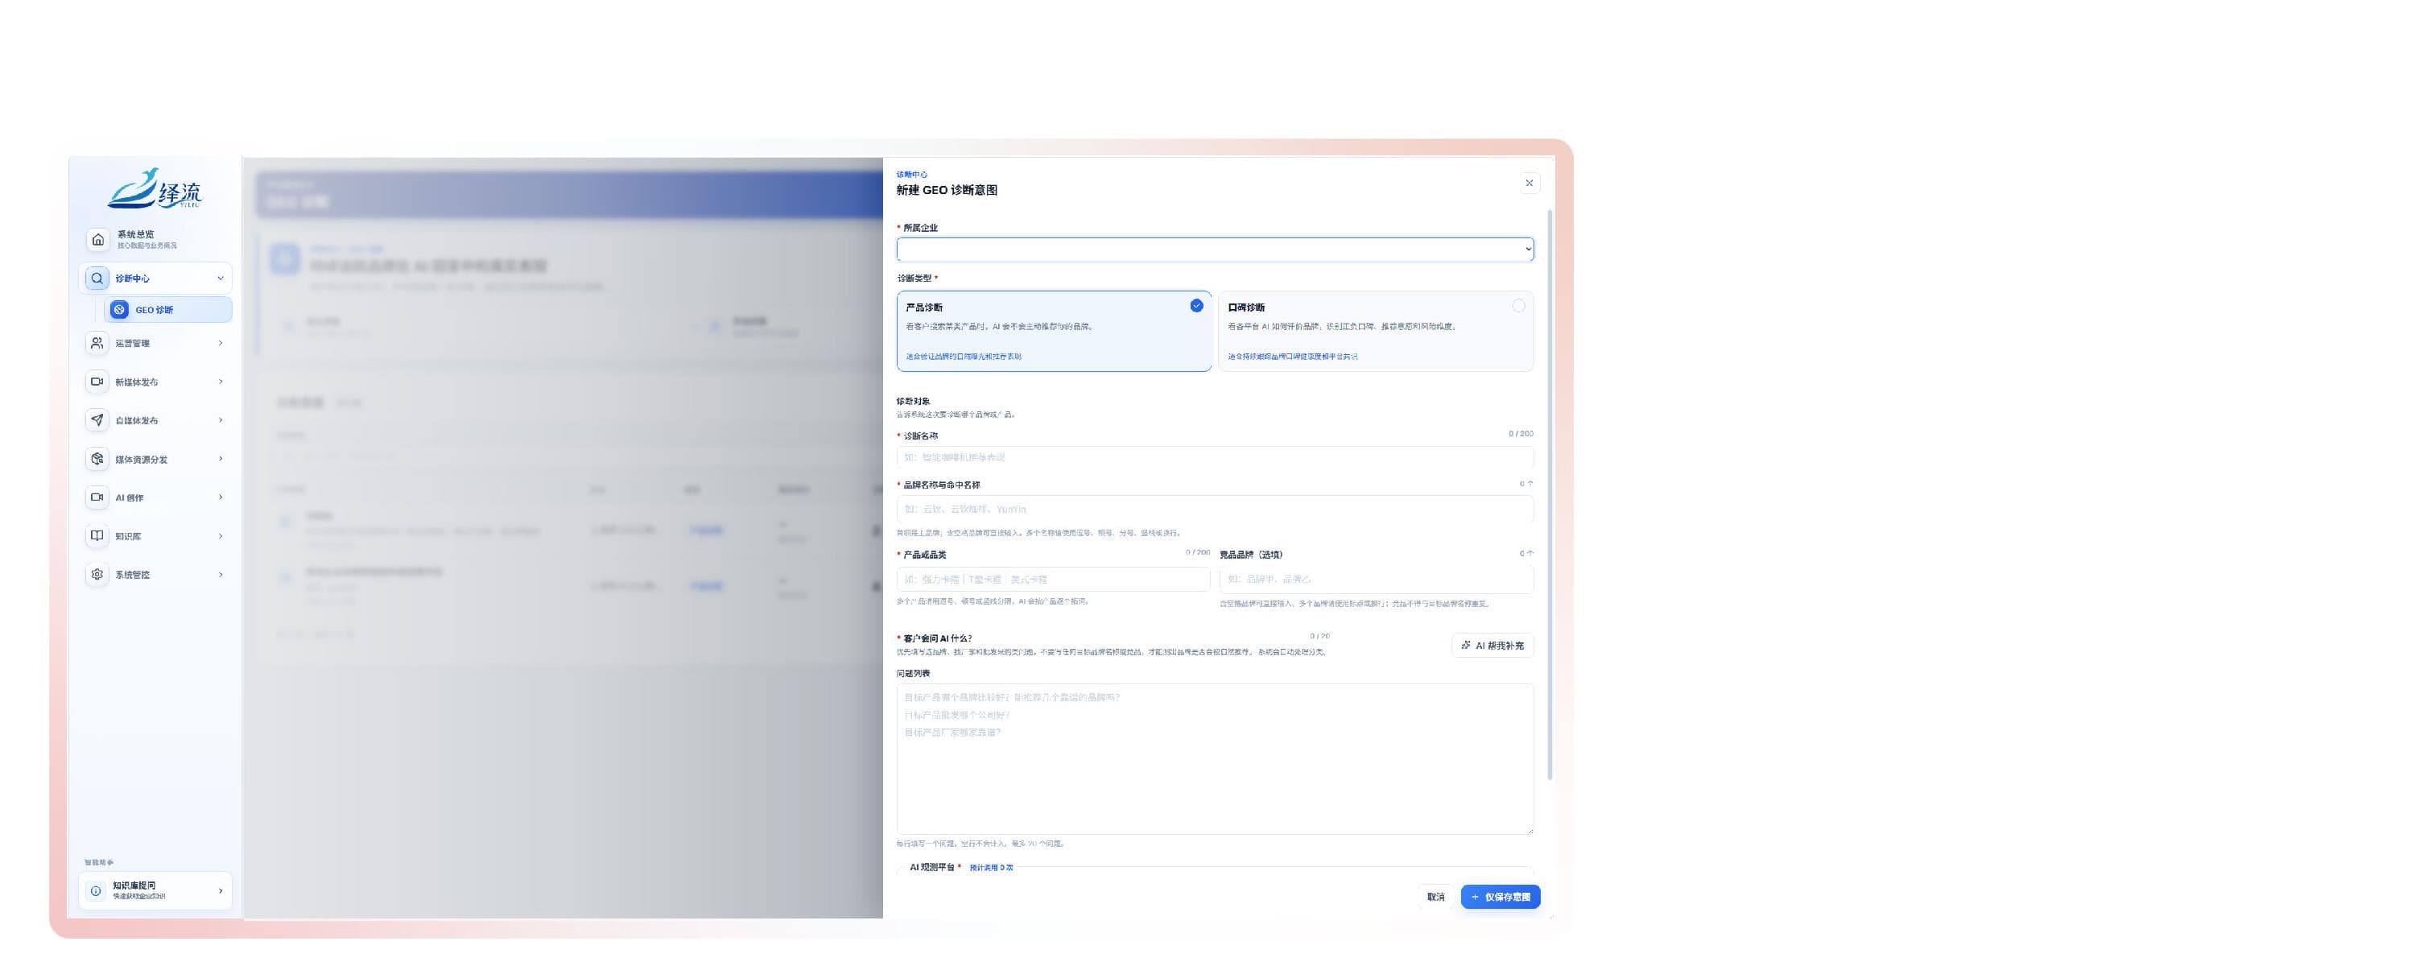Image resolution: width=2415 pixels, height=966 pixels.
Task: Click the 知识库提问 info icon
Action: tap(96, 891)
